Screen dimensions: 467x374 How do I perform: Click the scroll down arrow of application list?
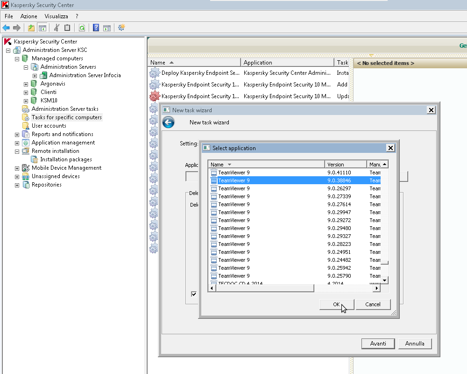[x=384, y=280]
